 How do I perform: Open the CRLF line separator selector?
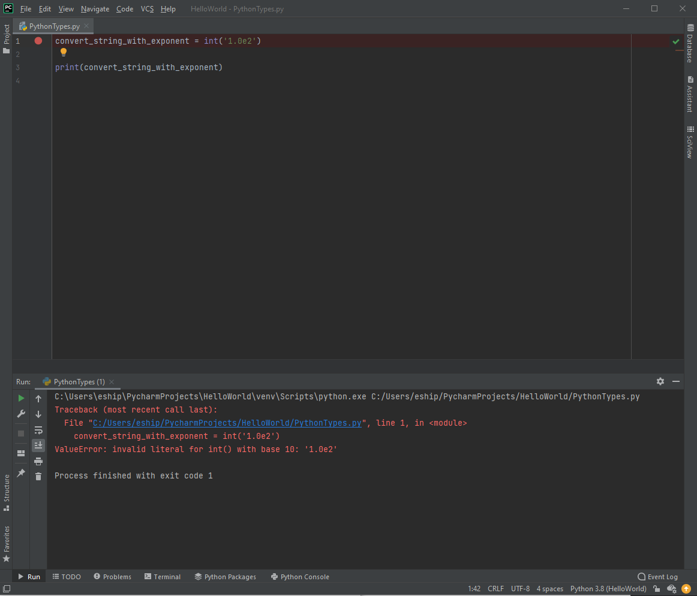[x=495, y=589]
